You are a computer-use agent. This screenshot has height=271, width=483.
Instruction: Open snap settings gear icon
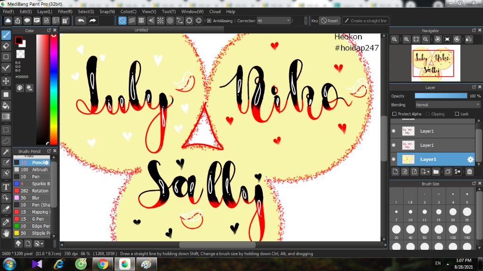coord(199,21)
